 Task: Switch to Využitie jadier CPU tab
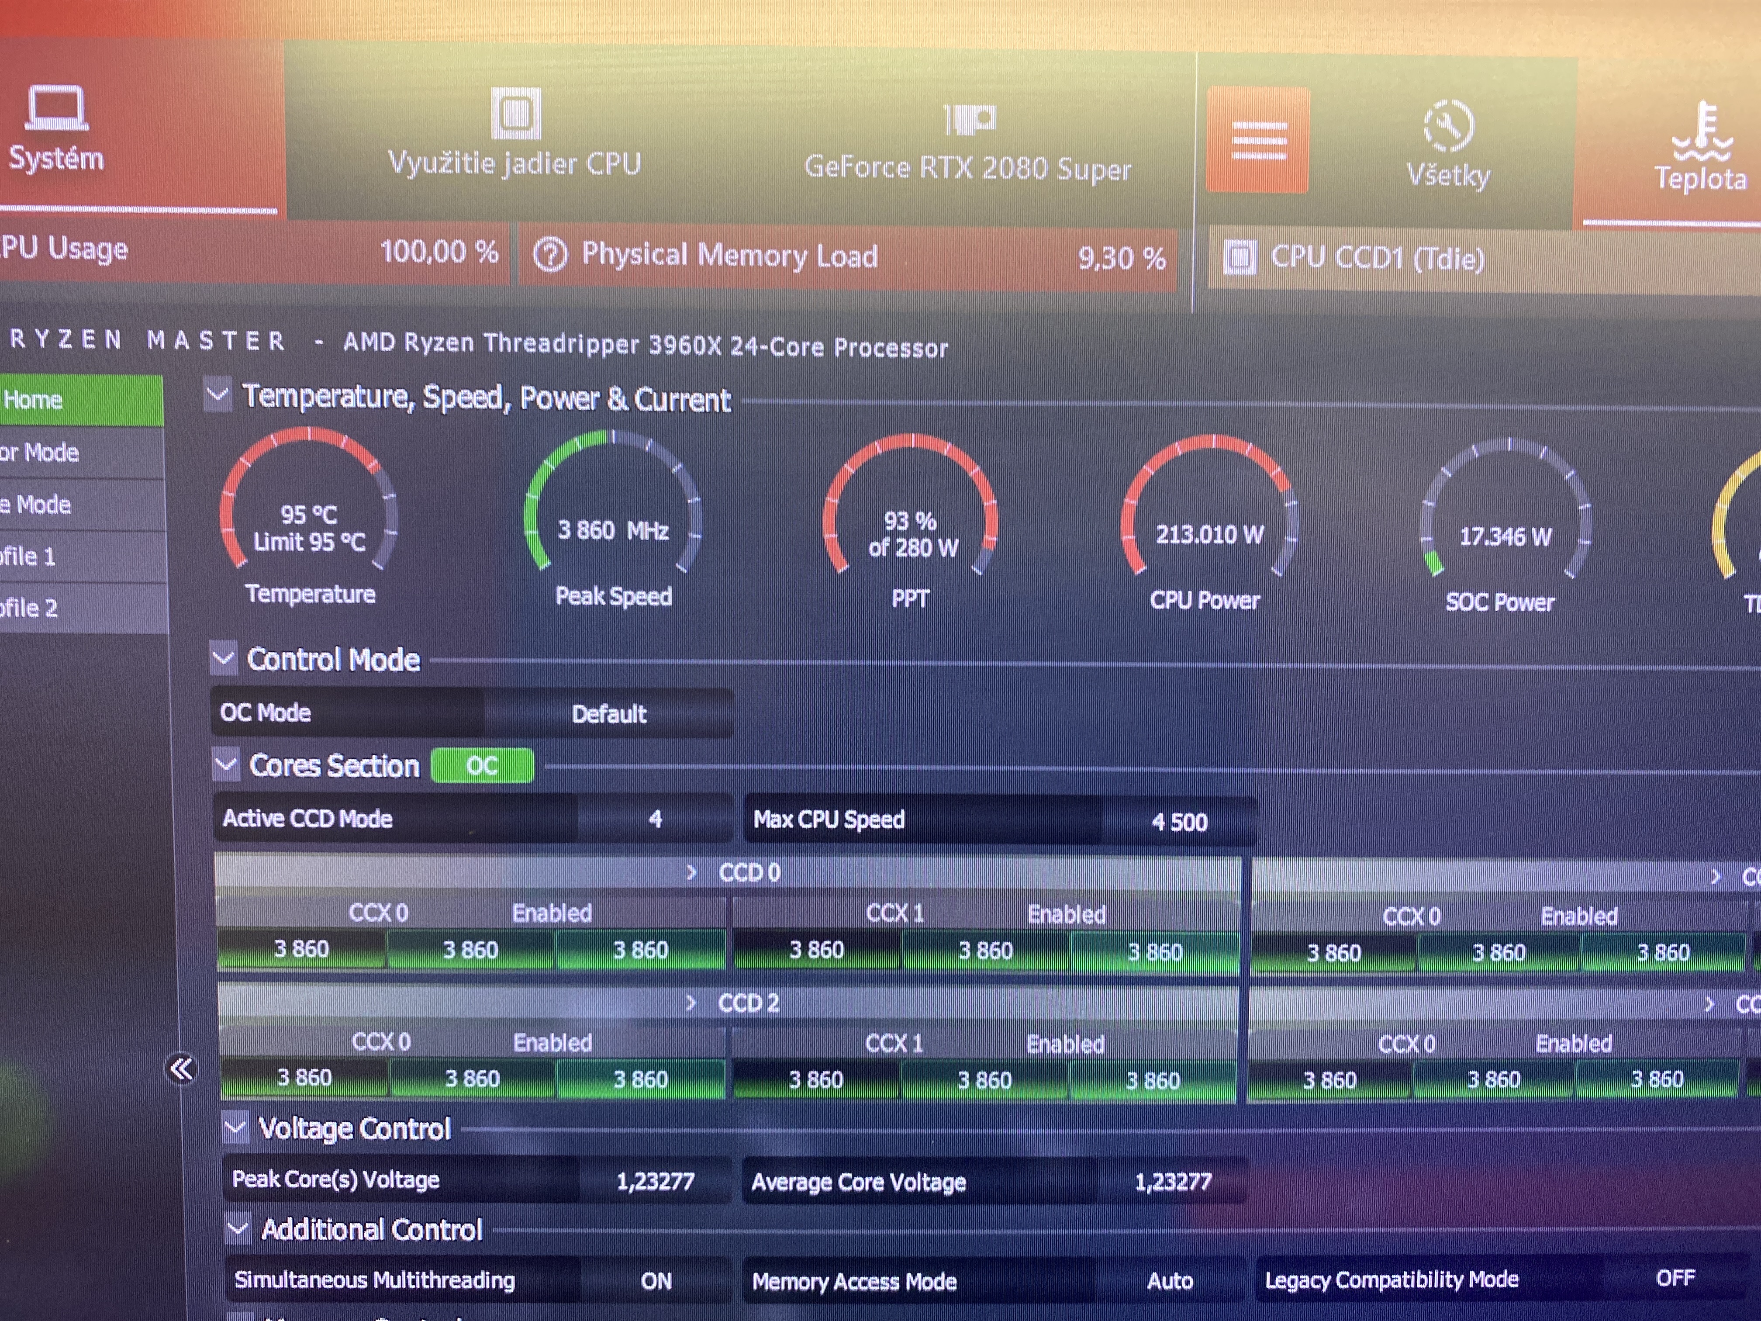coord(514,163)
